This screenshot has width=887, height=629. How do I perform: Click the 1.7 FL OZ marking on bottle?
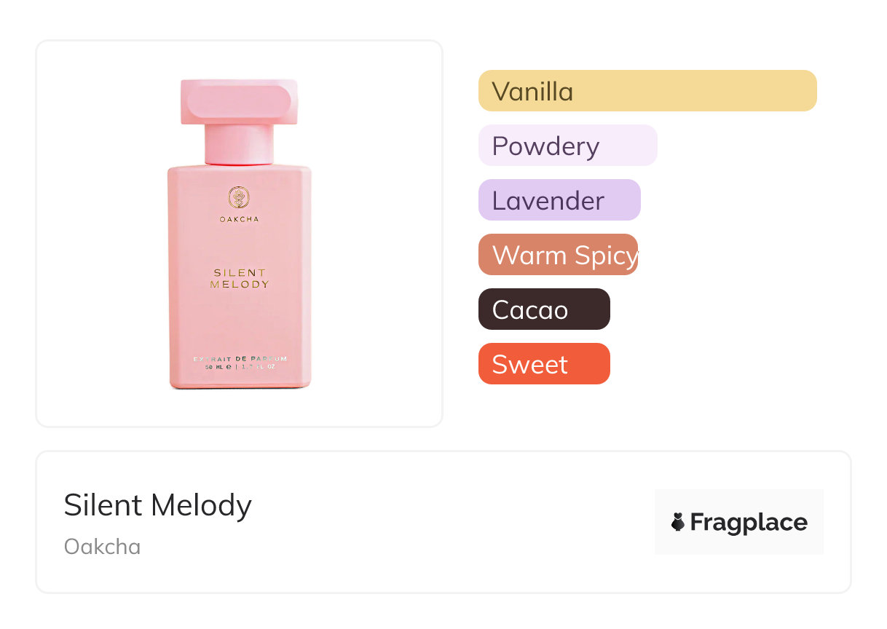coord(259,367)
